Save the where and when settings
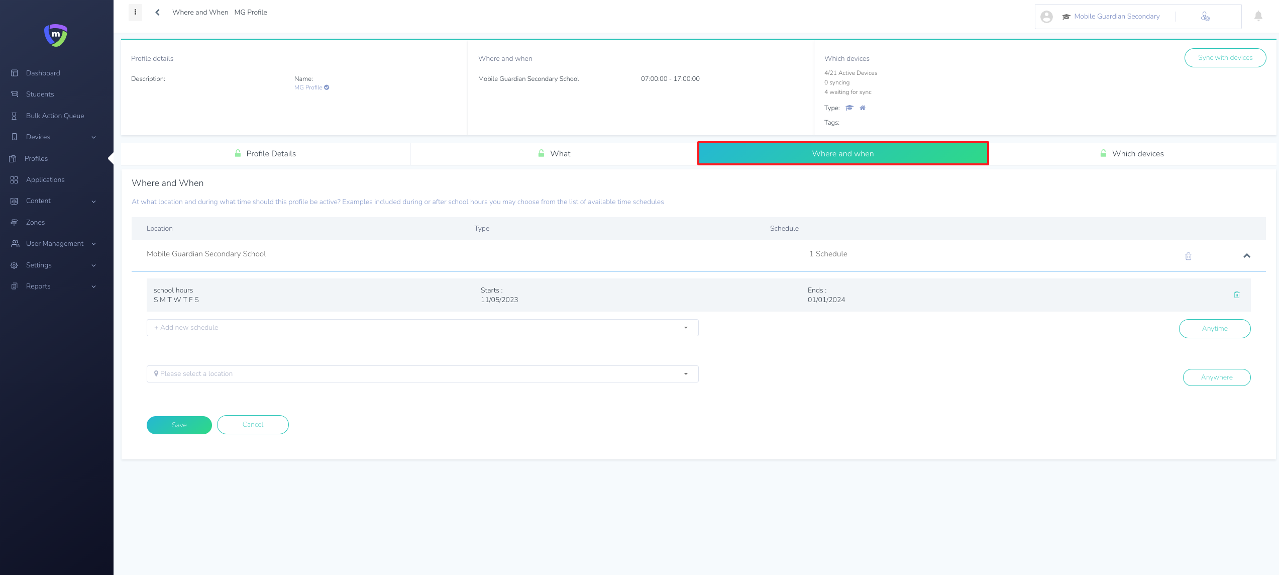Image resolution: width=1279 pixels, height=575 pixels. tap(179, 425)
